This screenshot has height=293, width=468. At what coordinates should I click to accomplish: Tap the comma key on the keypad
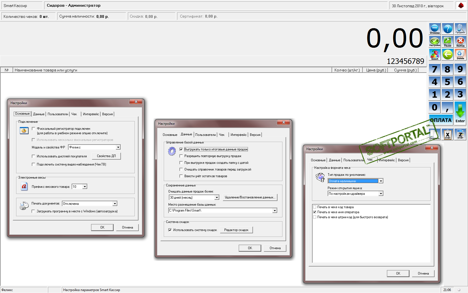click(447, 107)
